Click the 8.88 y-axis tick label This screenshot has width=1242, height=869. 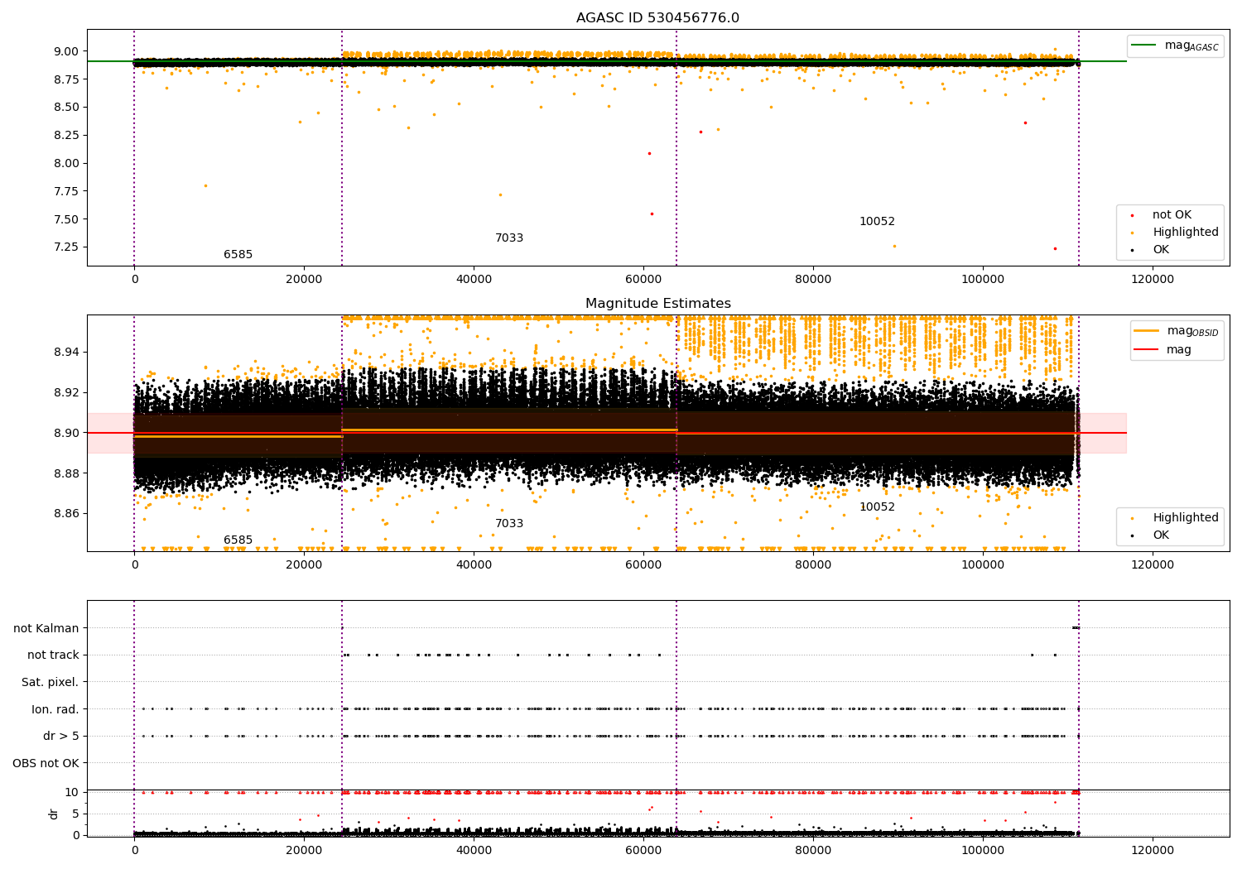click(x=66, y=473)
